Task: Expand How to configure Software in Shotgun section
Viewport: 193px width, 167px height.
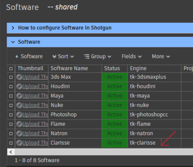Action: [100, 28]
